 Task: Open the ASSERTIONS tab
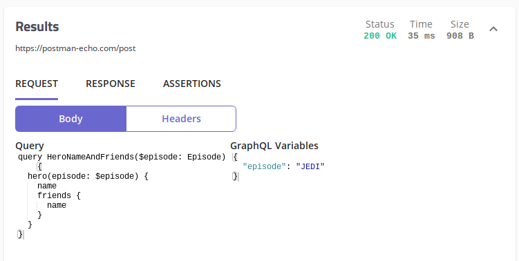click(192, 84)
